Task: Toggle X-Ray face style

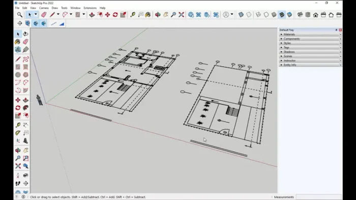Action: pyautogui.click(x=241, y=15)
